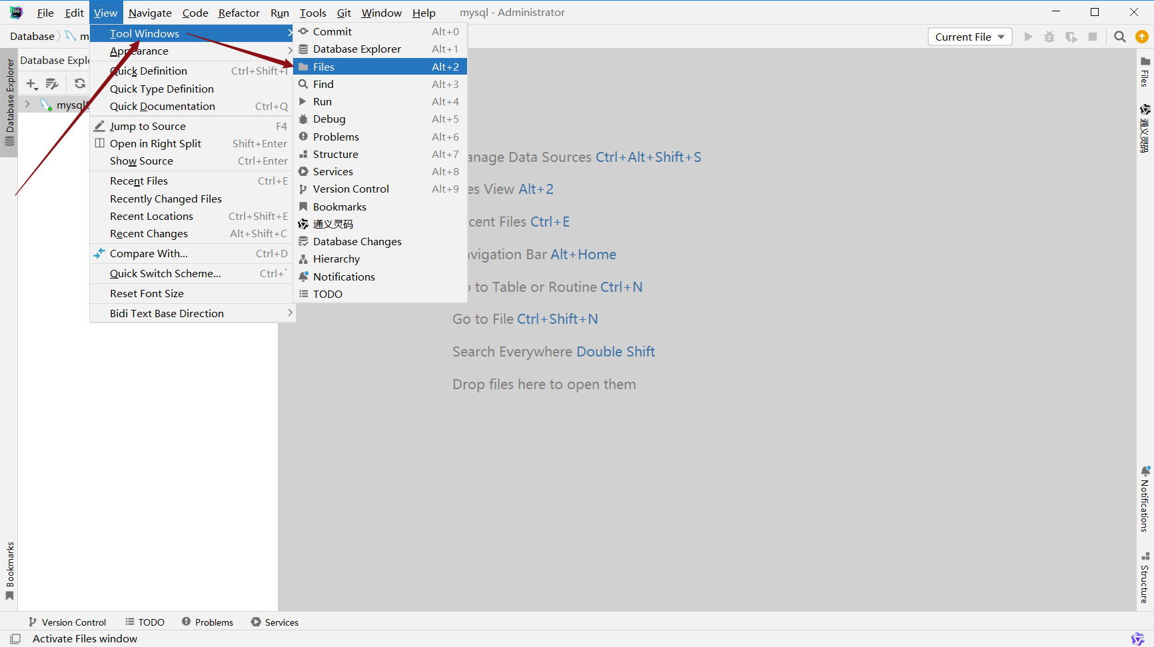Open Structure tool window from submenu
Viewport: 1154px width, 647px height.
click(x=380, y=154)
